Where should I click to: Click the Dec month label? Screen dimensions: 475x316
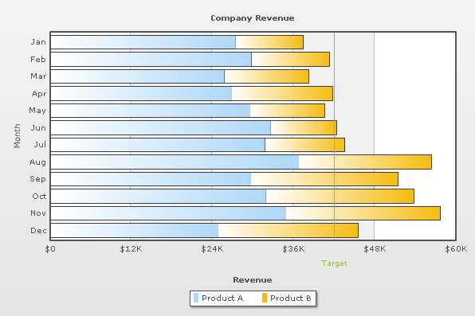[x=38, y=231]
